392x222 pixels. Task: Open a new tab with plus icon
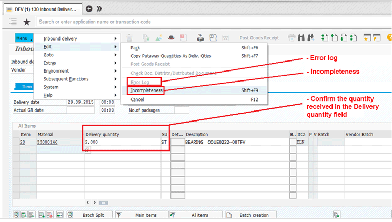click(x=89, y=8)
